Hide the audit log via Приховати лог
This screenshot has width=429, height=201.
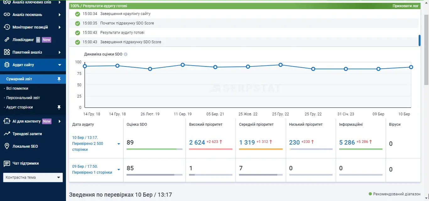pos(405,6)
